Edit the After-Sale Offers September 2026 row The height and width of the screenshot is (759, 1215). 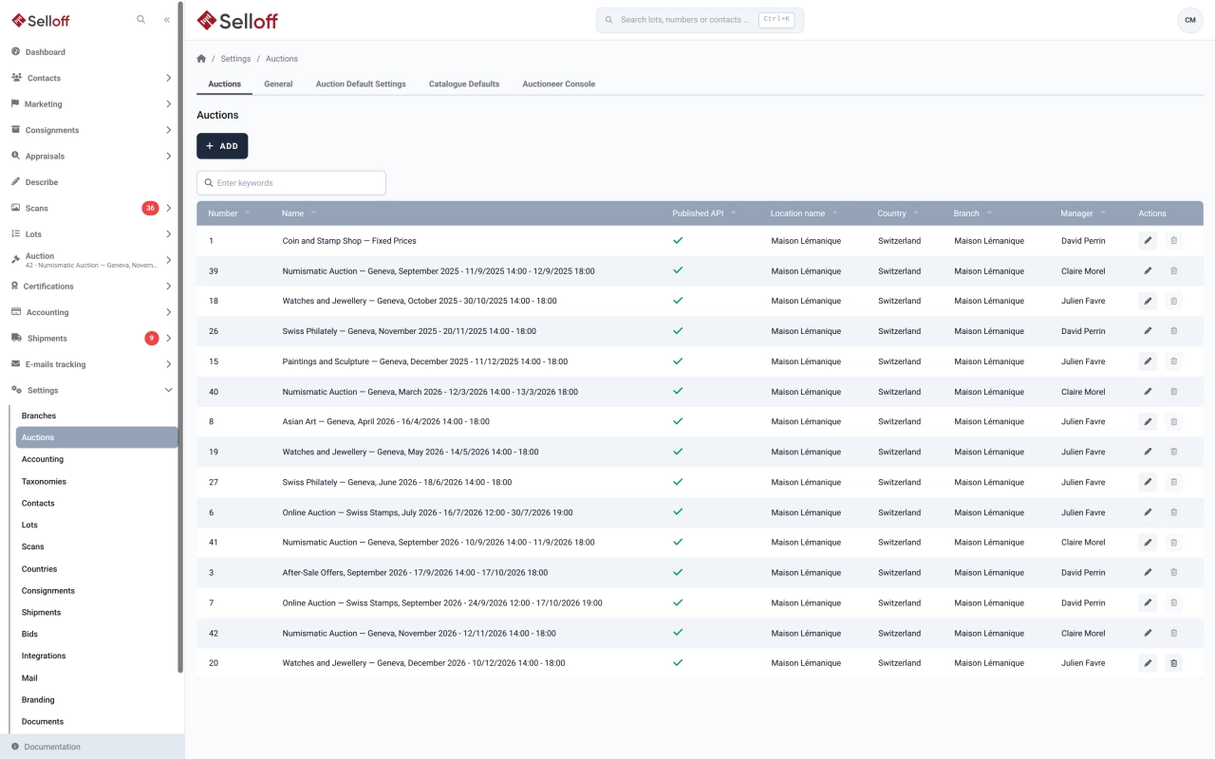click(x=1148, y=573)
